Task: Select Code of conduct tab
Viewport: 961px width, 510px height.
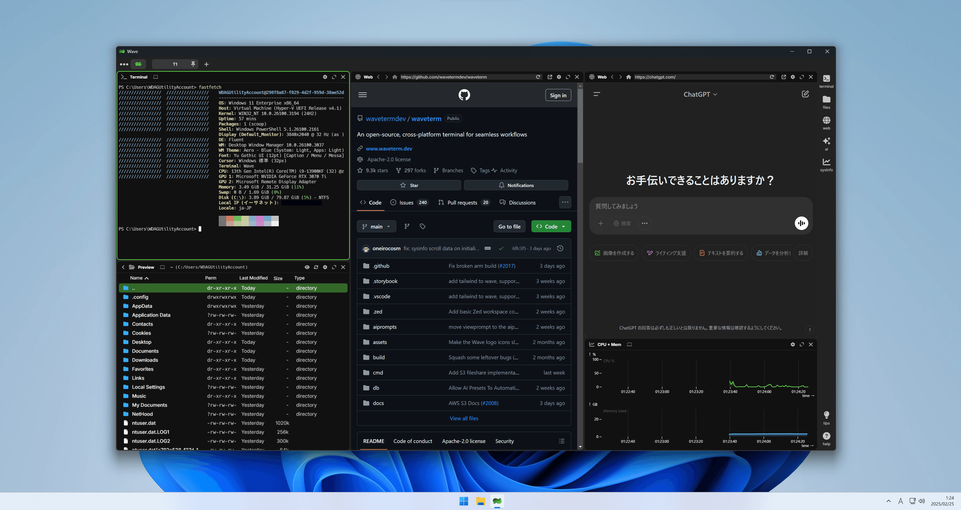Action: (413, 441)
